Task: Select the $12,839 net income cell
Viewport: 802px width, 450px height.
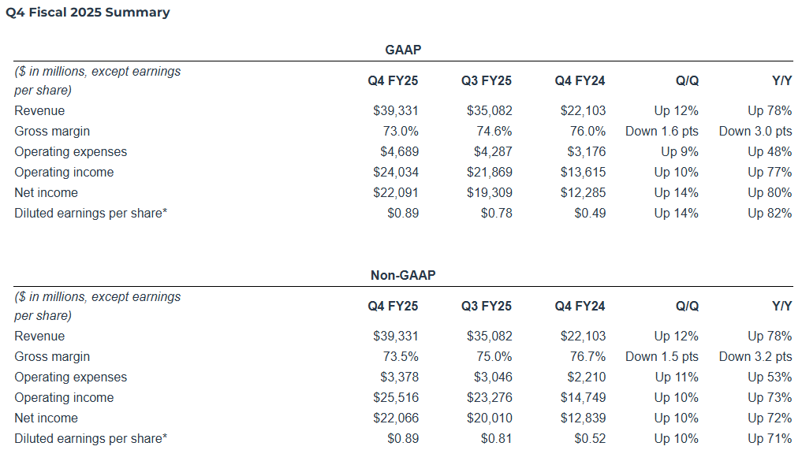Action: point(584,418)
